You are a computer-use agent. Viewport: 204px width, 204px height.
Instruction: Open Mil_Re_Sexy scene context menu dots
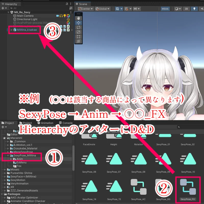click(71, 12)
